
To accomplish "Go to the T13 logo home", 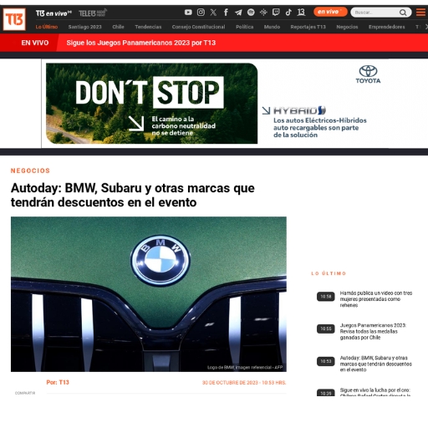I will coord(14,19).
